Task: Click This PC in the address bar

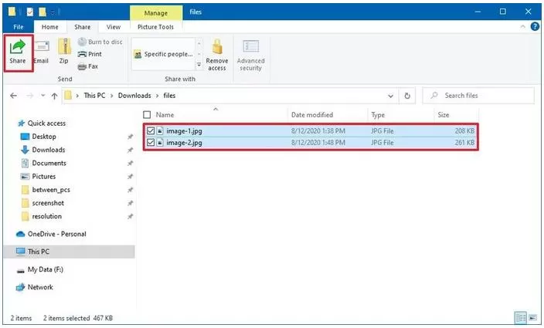Action: (94, 96)
